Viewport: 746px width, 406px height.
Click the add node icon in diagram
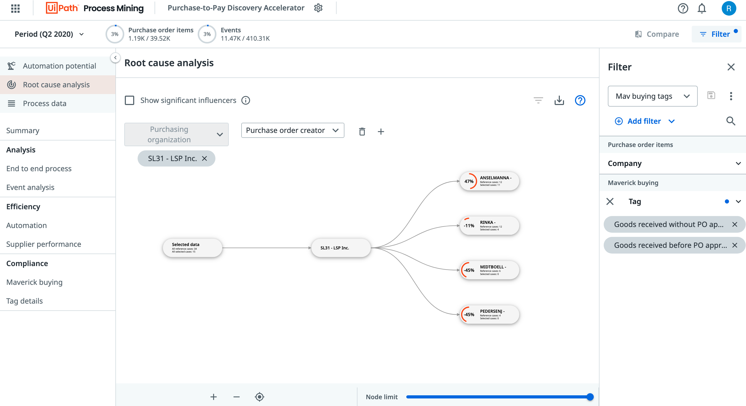tap(381, 132)
